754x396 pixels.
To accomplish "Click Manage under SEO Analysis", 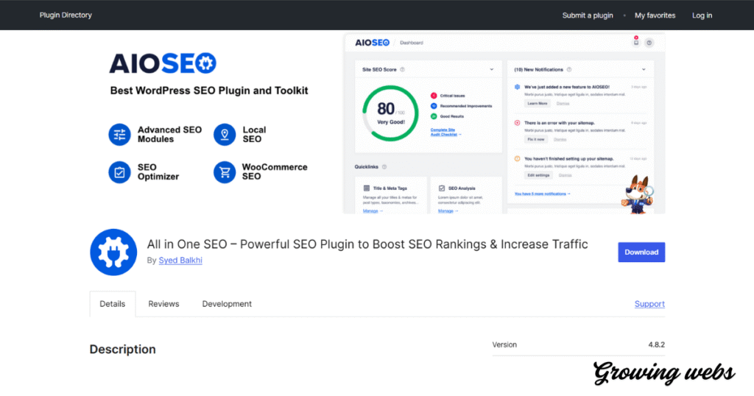I will point(448,211).
